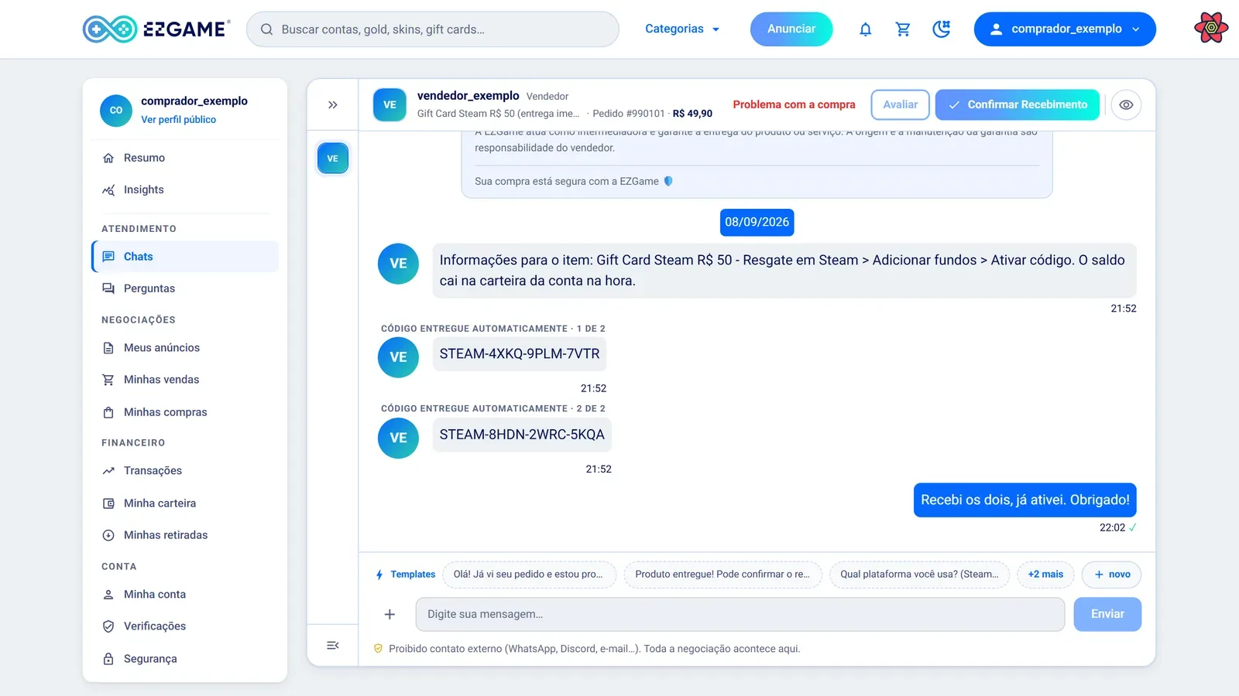Click the Anunciar button
The image size is (1239, 696).
pos(791,29)
